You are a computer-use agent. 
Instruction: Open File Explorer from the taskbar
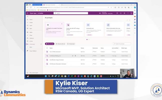[62, 76]
